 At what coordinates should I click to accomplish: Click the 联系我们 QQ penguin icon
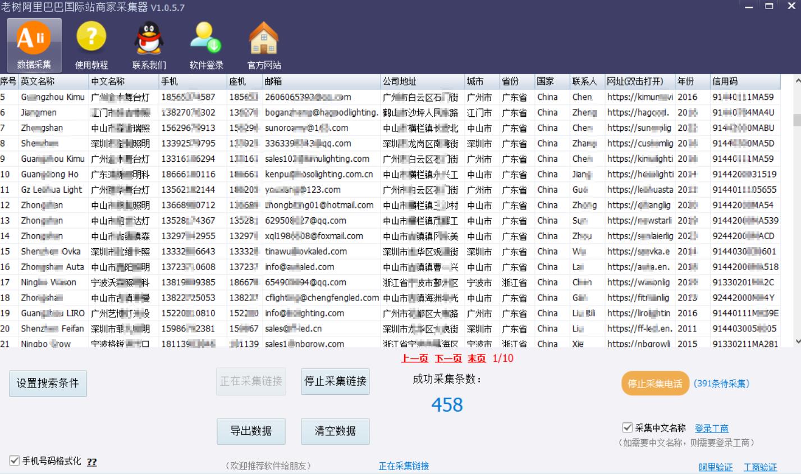149,45
